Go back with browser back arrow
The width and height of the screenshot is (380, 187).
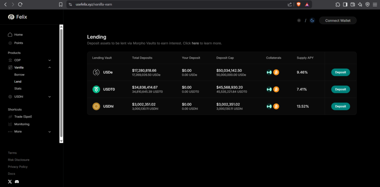click(x=6, y=4)
